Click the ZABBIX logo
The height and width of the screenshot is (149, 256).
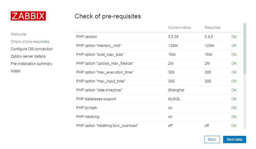(28, 16)
